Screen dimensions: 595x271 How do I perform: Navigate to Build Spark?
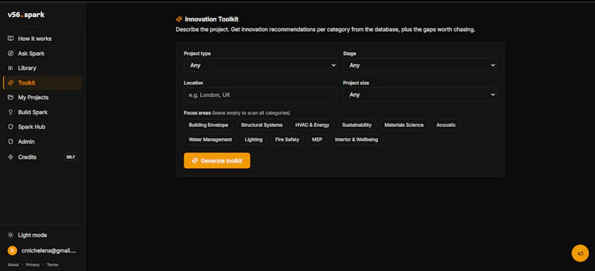42,112
